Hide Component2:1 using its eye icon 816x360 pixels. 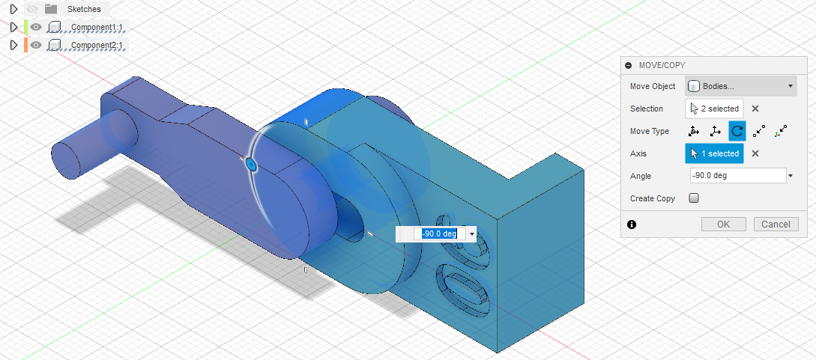coord(35,45)
